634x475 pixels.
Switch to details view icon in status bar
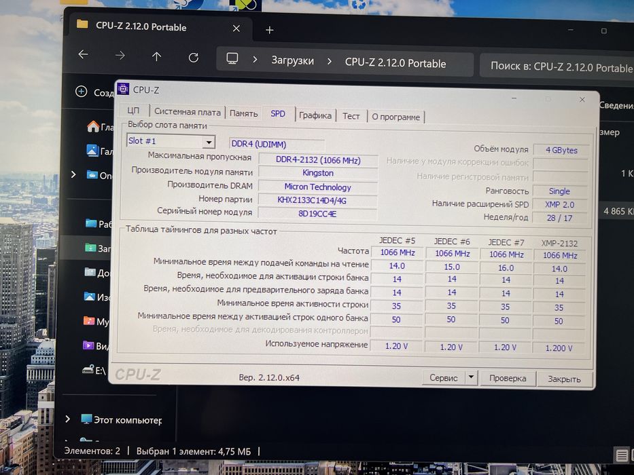(622, 455)
